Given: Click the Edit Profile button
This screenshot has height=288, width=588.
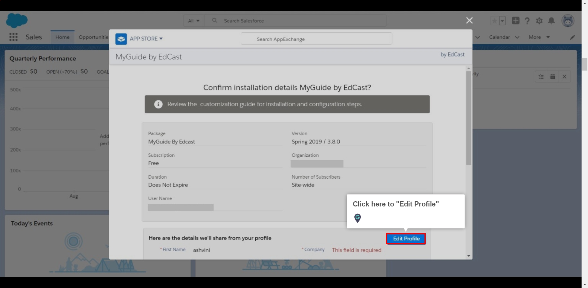Looking at the screenshot, I should (x=406, y=239).
